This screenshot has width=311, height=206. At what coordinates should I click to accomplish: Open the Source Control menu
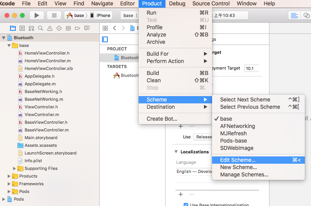point(211,3)
